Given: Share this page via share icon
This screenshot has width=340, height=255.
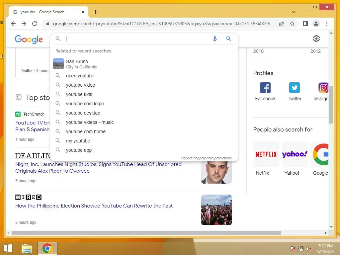Looking at the screenshot, I should (x=282, y=24).
